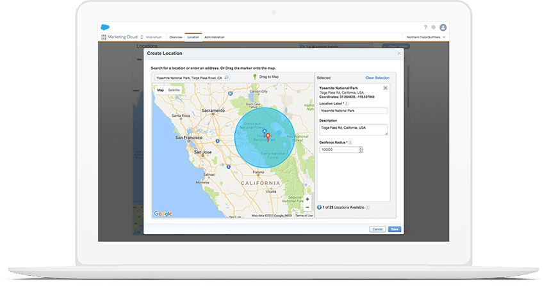Click the Geofence Radius stepper arrows
The width and height of the screenshot is (549, 286).
(x=361, y=150)
